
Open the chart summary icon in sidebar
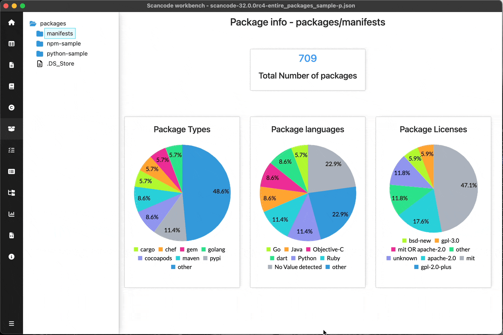[11, 214]
